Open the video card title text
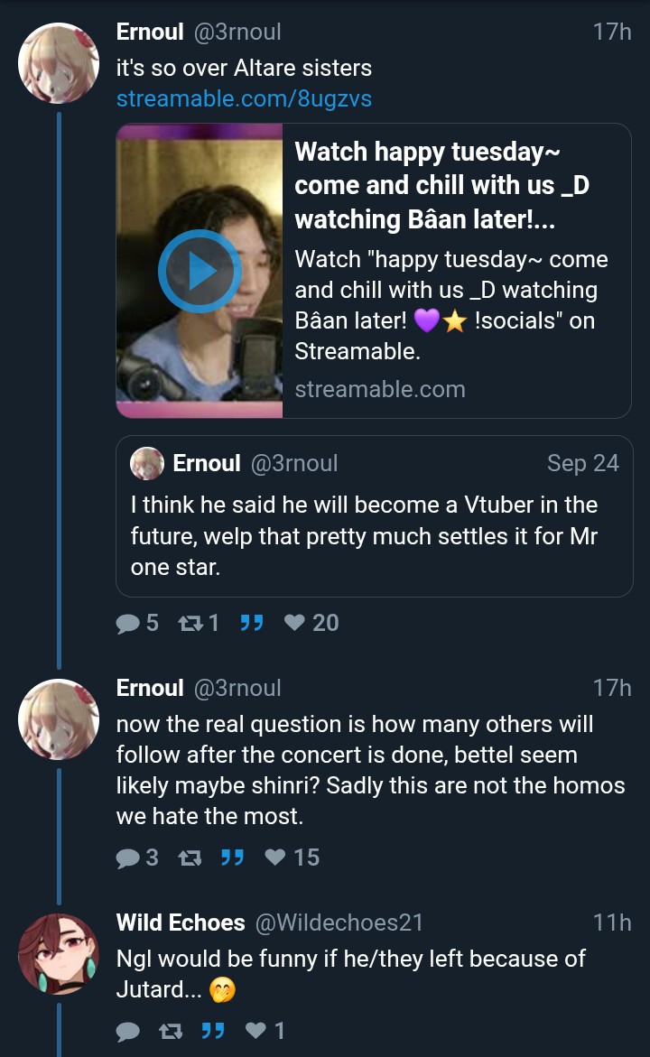Screen dimensions: 650x1057 coord(442,185)
